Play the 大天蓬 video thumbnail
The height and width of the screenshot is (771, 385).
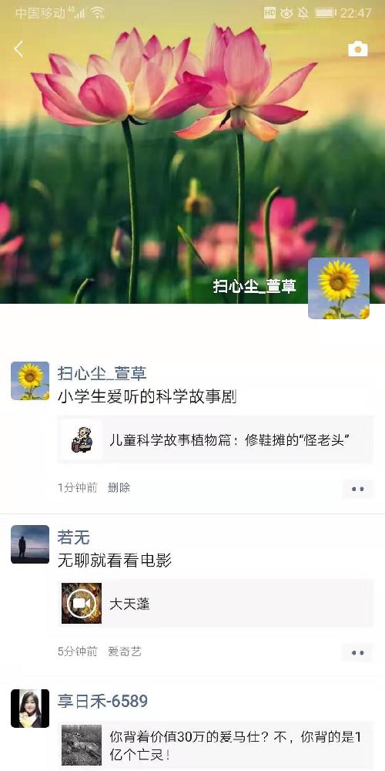coord(82,604)
